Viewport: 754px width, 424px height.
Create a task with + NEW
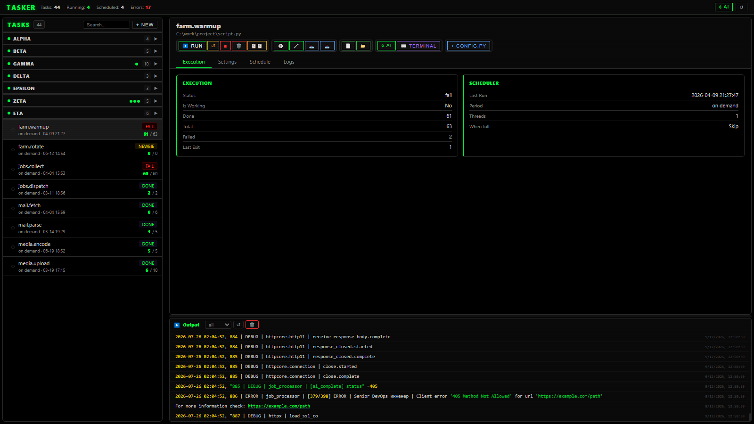(x=145, y=24)
